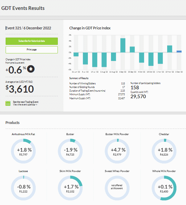This screenshot has width=186, height=205.
Task: Click the 21 Jun '22 chart bar
Action: pyautogui.click(x=76, y=54)
